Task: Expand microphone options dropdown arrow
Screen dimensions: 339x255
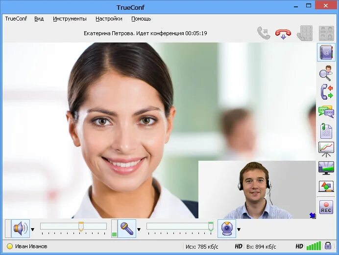Action: pos(139,229)
